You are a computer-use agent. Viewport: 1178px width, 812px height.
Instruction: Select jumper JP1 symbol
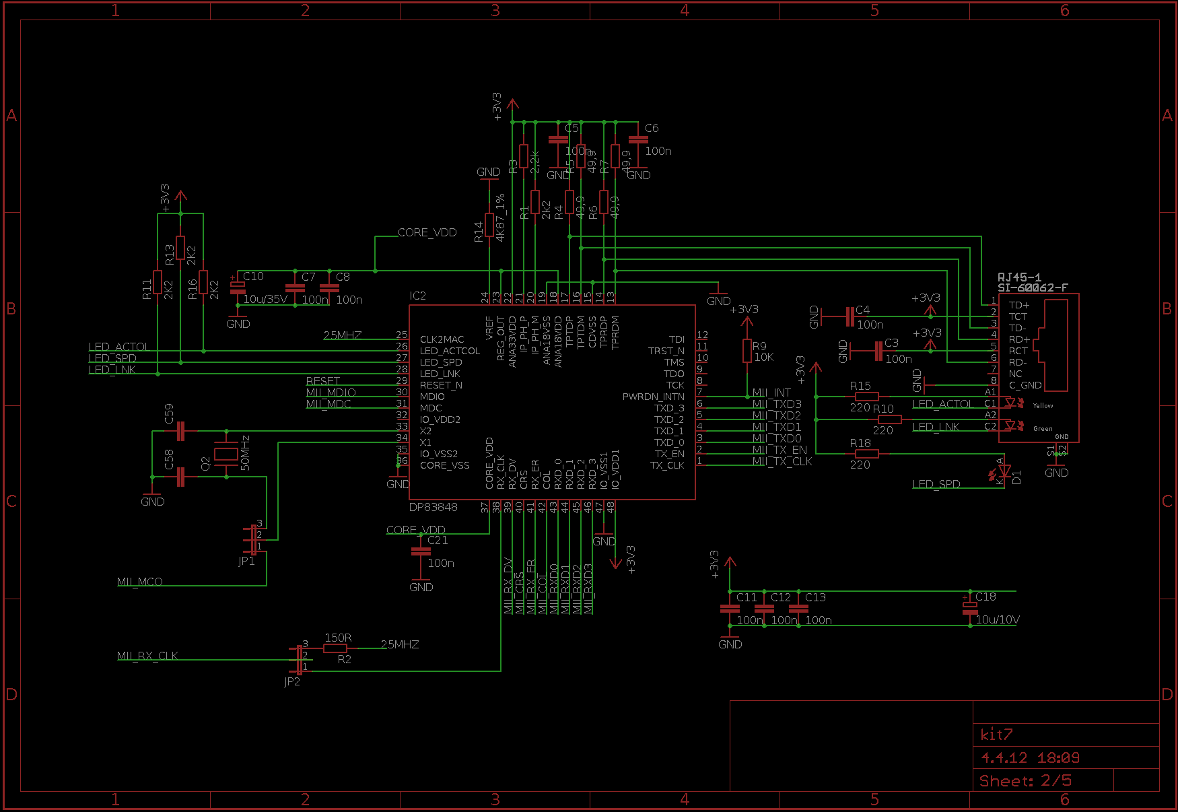pyautogui.click(x=253, y=540)
